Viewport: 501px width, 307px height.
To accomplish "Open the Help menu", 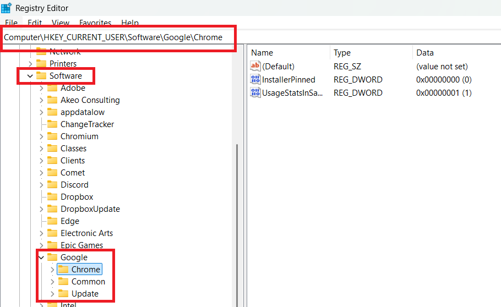I will point(130,23).
